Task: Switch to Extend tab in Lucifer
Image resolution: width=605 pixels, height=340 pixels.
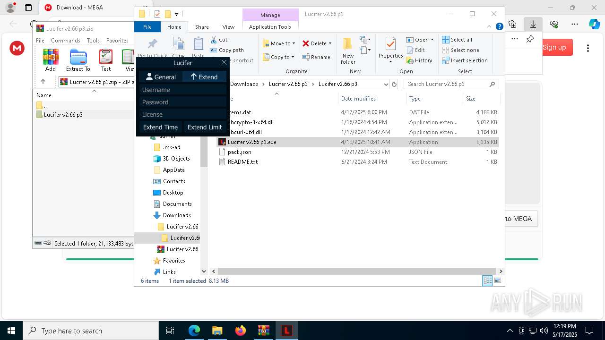Action: [x=204, y=76]
